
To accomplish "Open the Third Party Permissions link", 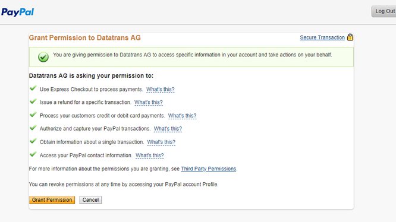I will 209,169.
